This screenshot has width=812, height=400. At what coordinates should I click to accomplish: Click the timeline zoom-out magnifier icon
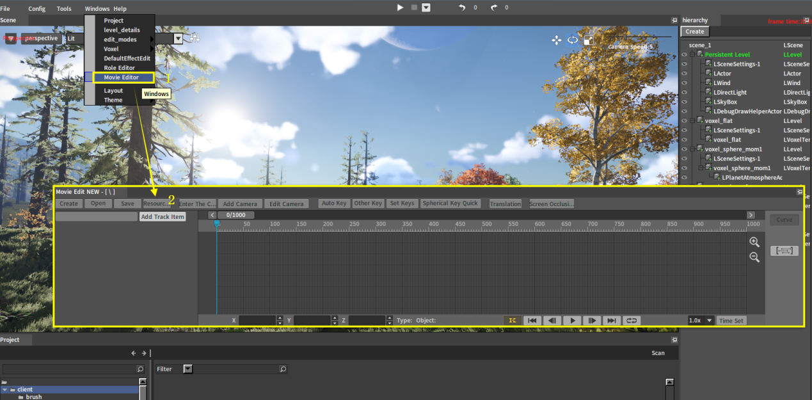tap(754, 257)
